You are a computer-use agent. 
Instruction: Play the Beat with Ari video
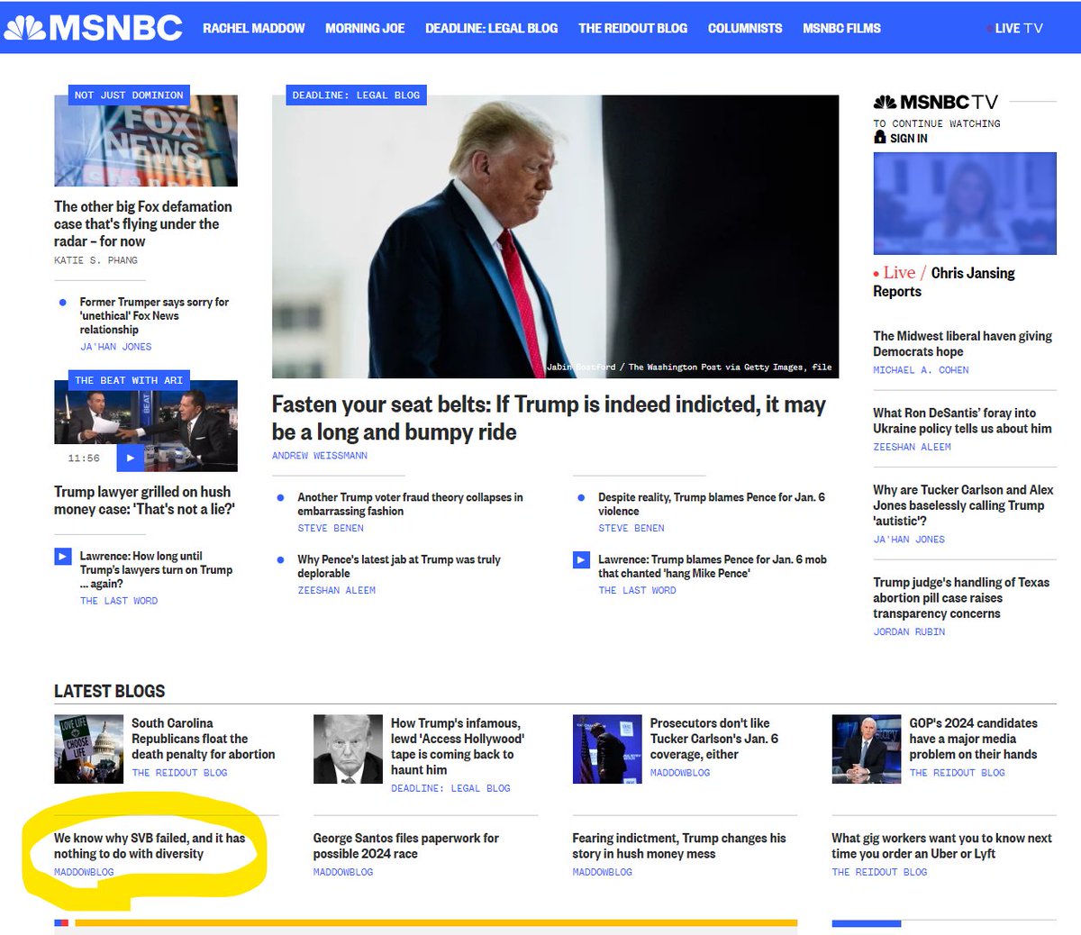point(130,458)
